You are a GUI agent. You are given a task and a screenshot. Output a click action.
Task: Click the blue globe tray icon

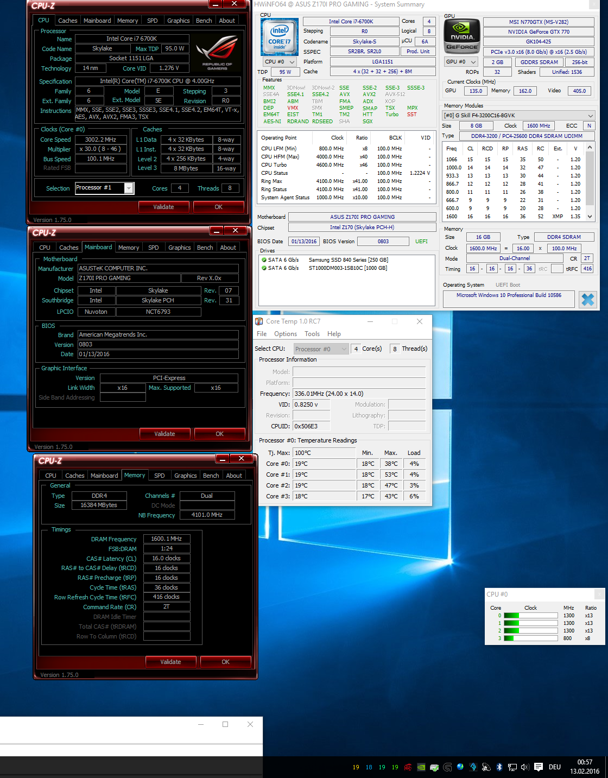[460, 767]
